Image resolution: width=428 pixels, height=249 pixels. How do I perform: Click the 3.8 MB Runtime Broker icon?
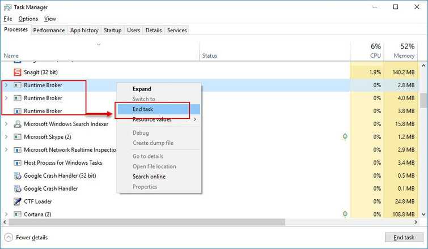17,111
